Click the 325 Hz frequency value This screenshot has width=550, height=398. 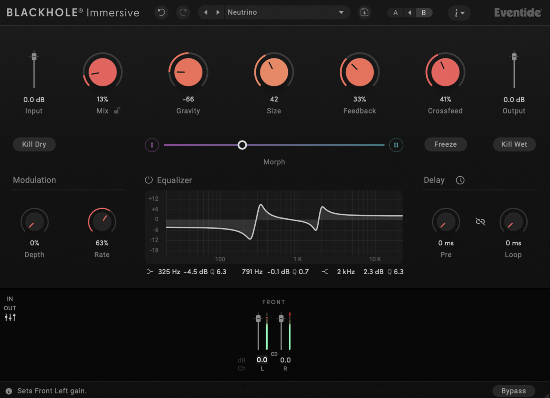pos(169,272)
